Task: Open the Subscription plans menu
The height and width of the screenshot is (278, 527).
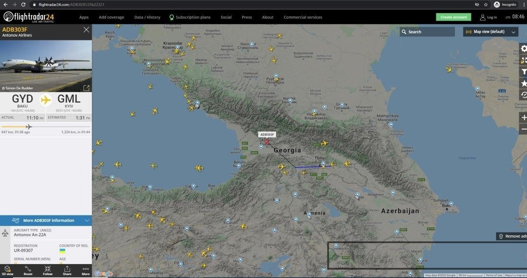Action: (x=190, y=17)
